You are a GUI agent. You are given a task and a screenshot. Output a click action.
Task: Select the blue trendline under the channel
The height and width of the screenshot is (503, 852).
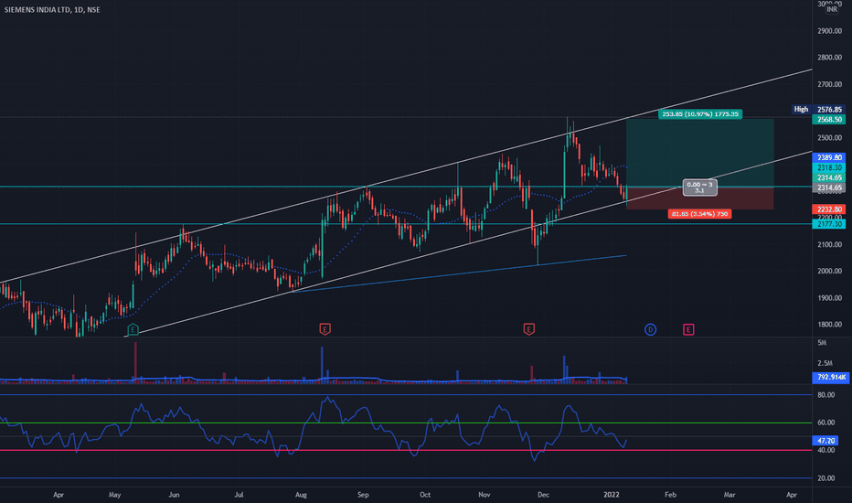[x=459, y=273]
